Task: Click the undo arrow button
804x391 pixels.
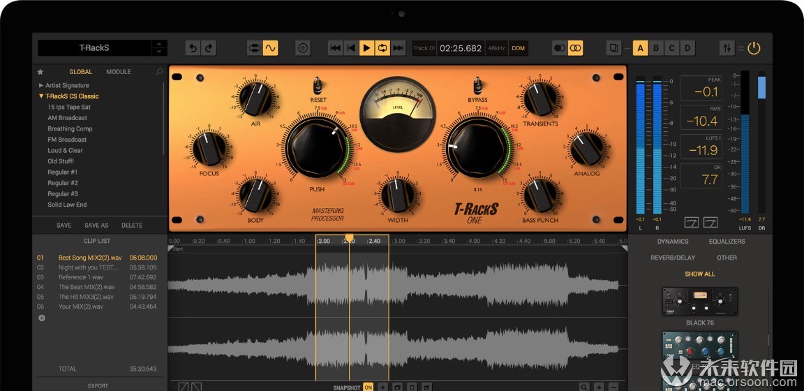Action: (x=193, y=48)
